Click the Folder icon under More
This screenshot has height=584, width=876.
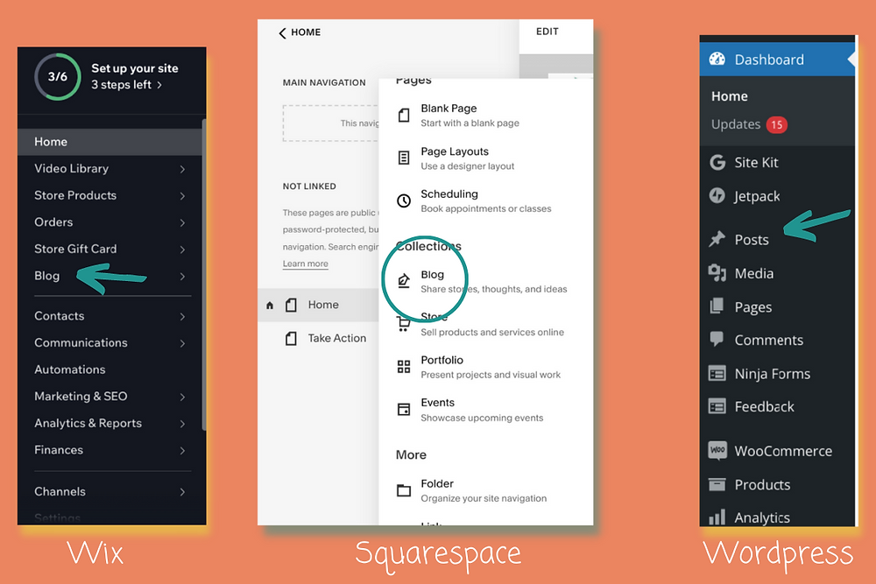click(403, 491)
